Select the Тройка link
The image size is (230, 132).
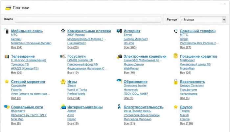pyautogui.click(x=185, y=111)
